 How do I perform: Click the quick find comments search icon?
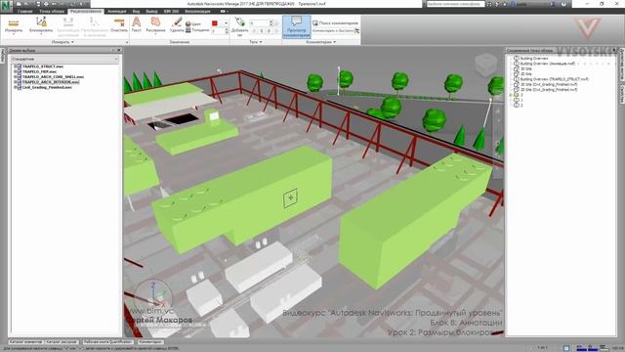[x=356, y=30]
